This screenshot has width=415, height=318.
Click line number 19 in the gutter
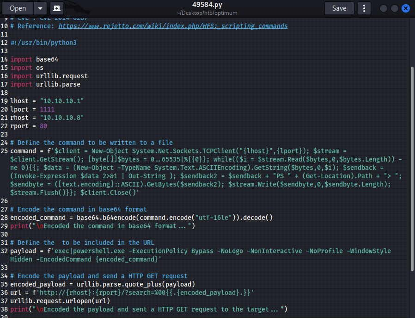coord(4,101)
